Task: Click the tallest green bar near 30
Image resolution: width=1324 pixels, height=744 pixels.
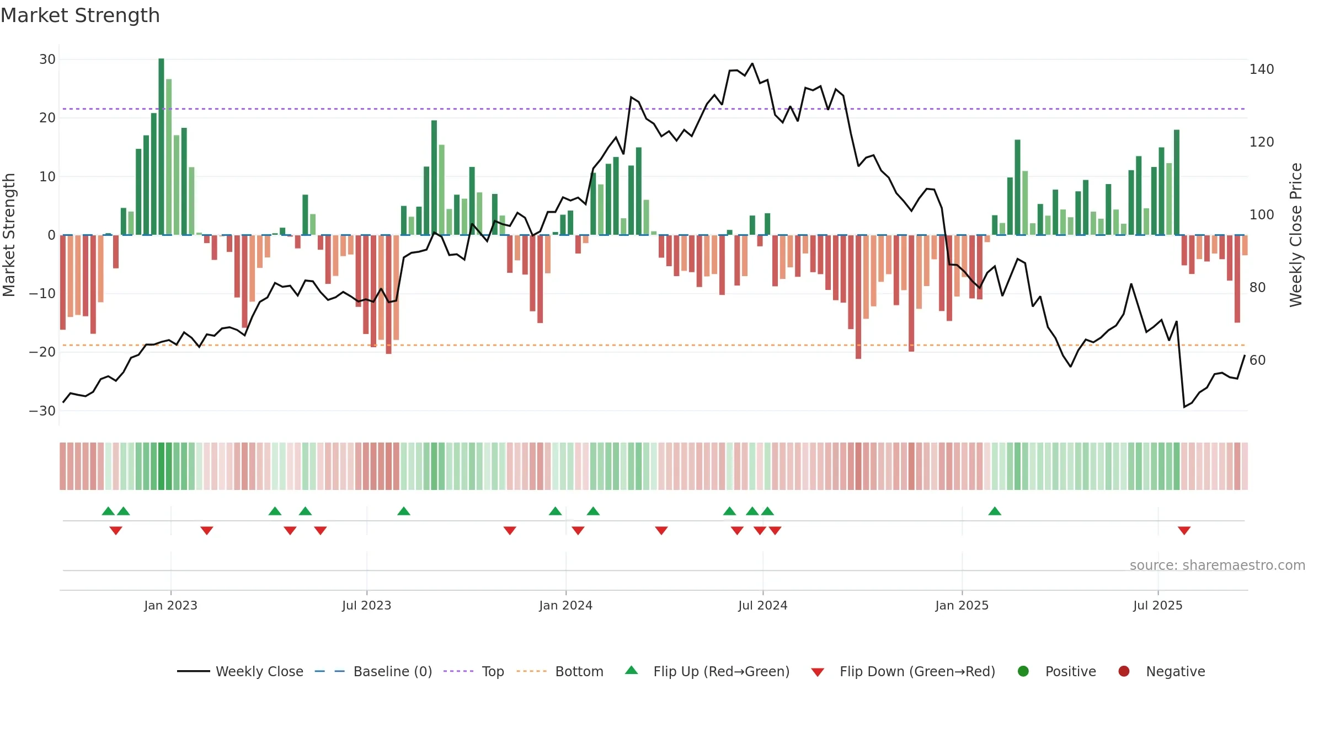Action: coord(161,147)
